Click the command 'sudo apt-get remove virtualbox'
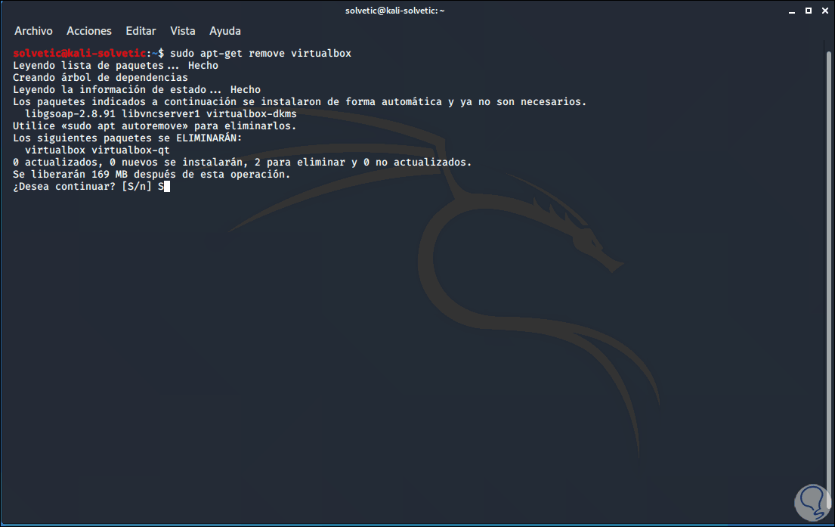 (261, 53)
